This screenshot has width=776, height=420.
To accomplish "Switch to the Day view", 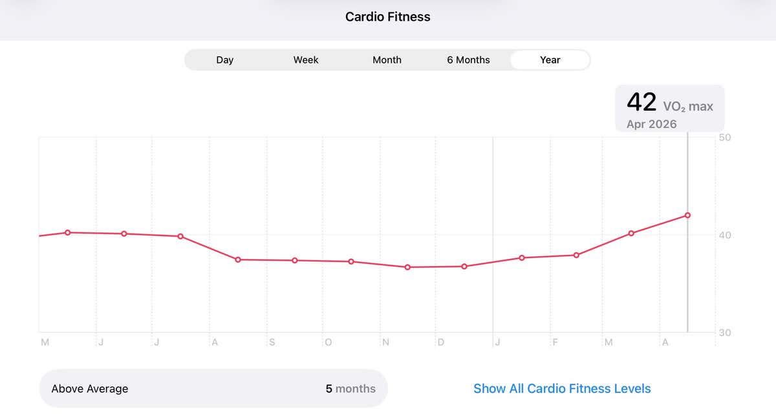I will (224, 60).
